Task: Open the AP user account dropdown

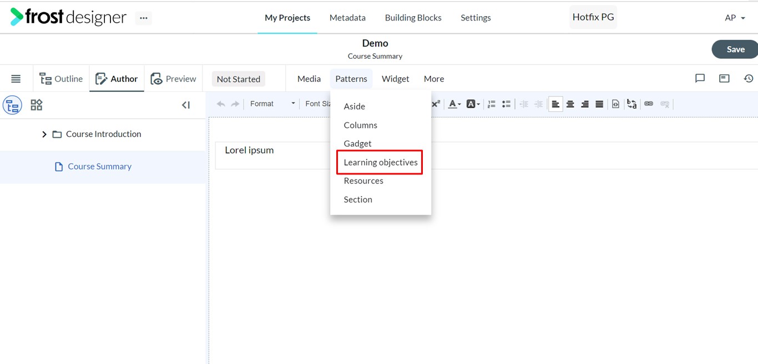Action: pyautogui.click(x=735, y=18)
